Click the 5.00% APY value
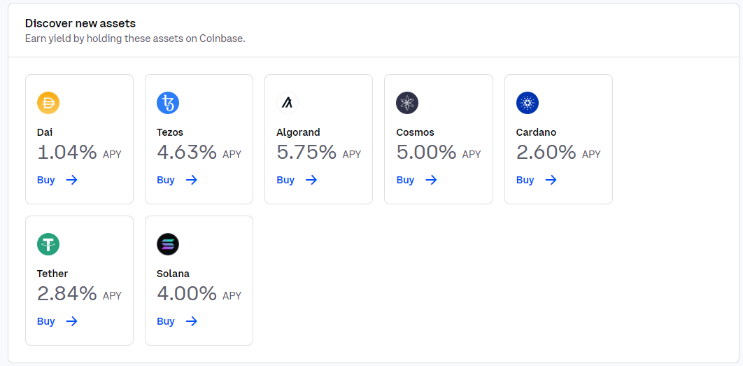This screenshot has height=366, width=743. (427, 153)
